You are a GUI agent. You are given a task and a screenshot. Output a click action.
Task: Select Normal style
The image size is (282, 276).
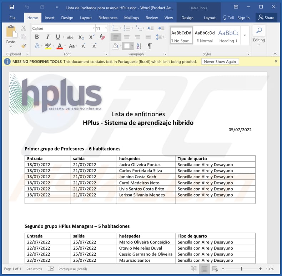[205, 35]
